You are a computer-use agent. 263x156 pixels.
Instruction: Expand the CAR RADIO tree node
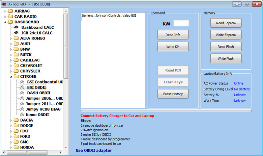[x=5, y=17]
